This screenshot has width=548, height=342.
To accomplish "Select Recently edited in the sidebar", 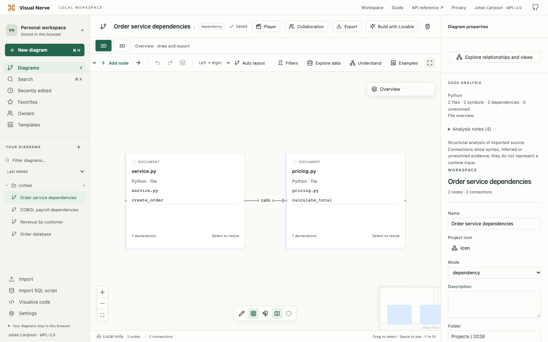I will point(45,91).
